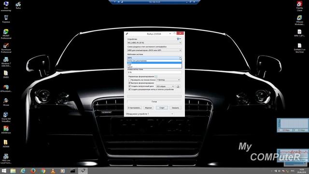Open the partition scheme dropdown
Image resolution: width=309 pixels, height=174 pixels.
tap(154, 50)
